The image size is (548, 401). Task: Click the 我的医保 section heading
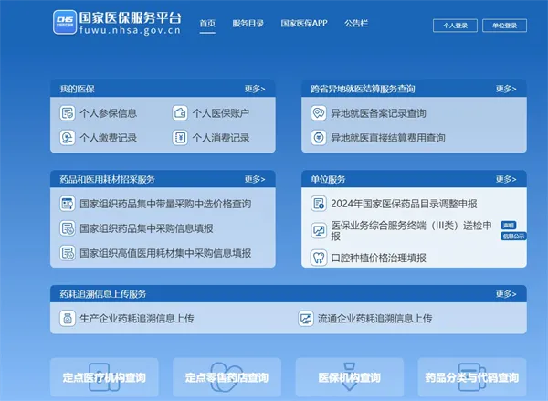click(77, 89)
